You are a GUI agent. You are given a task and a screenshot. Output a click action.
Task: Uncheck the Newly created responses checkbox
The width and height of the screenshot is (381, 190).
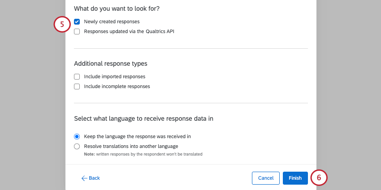point(77,21)
